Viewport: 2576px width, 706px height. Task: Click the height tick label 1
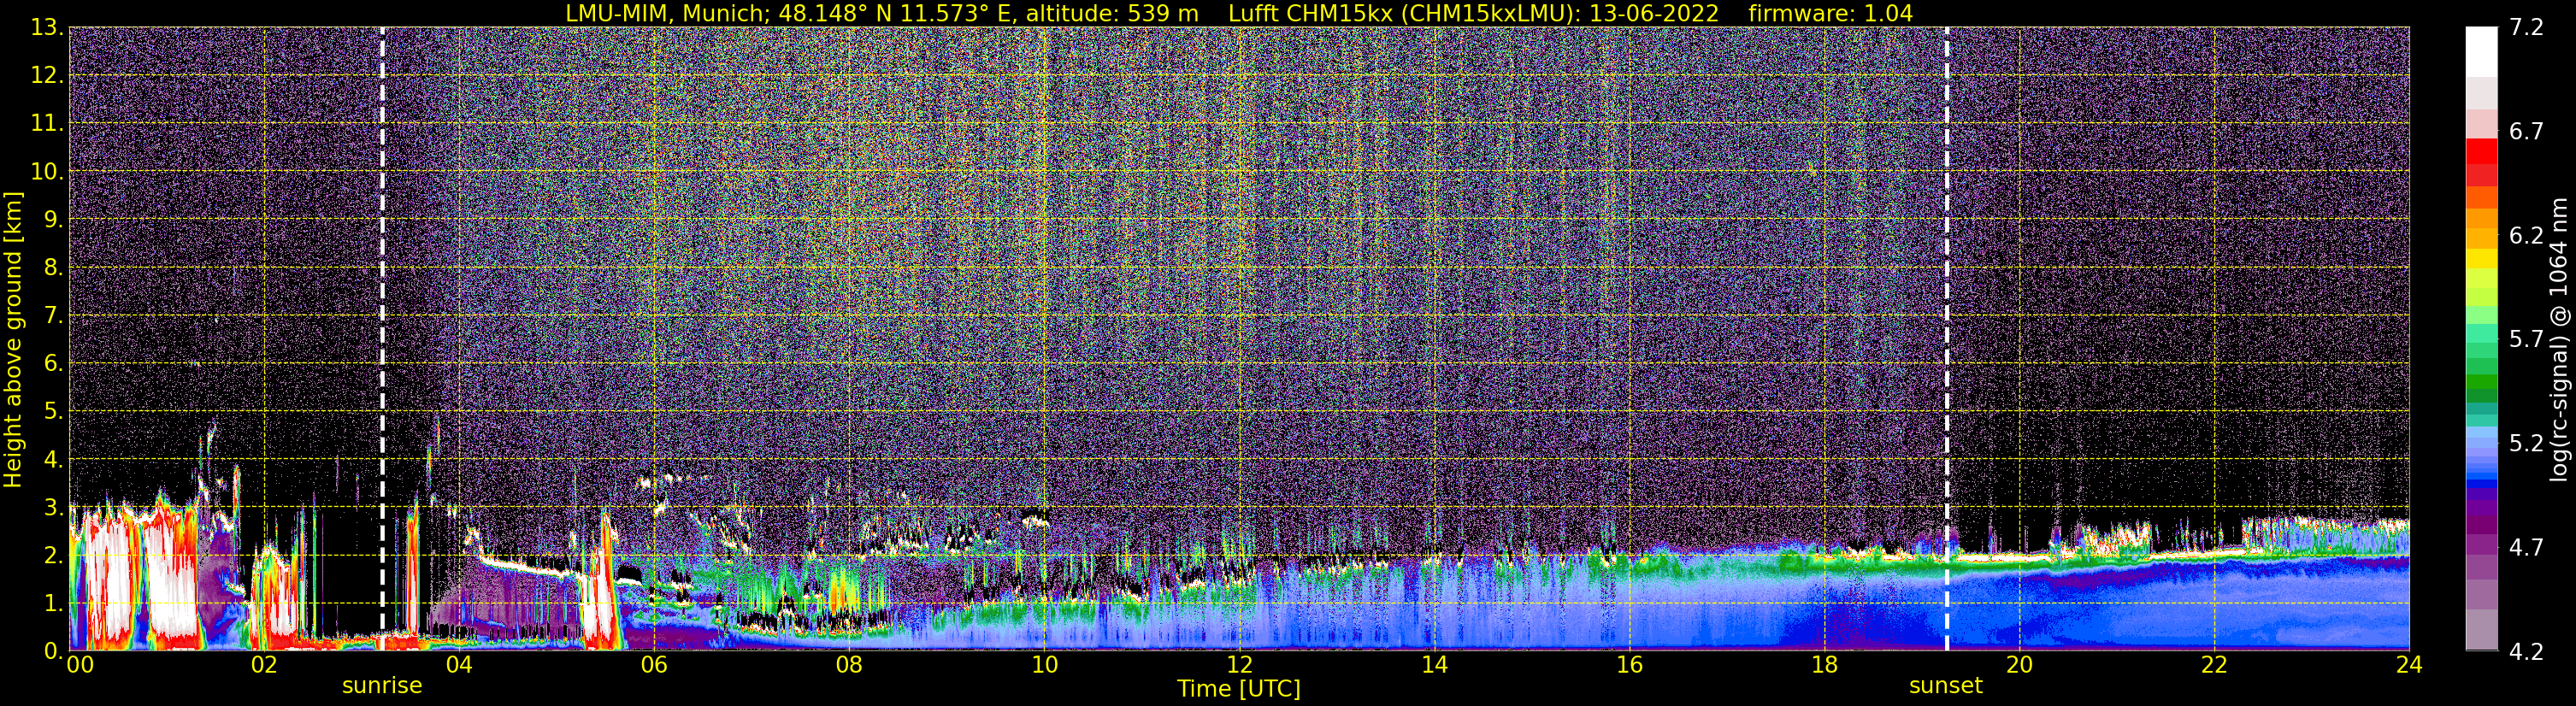tap(54, 604)
